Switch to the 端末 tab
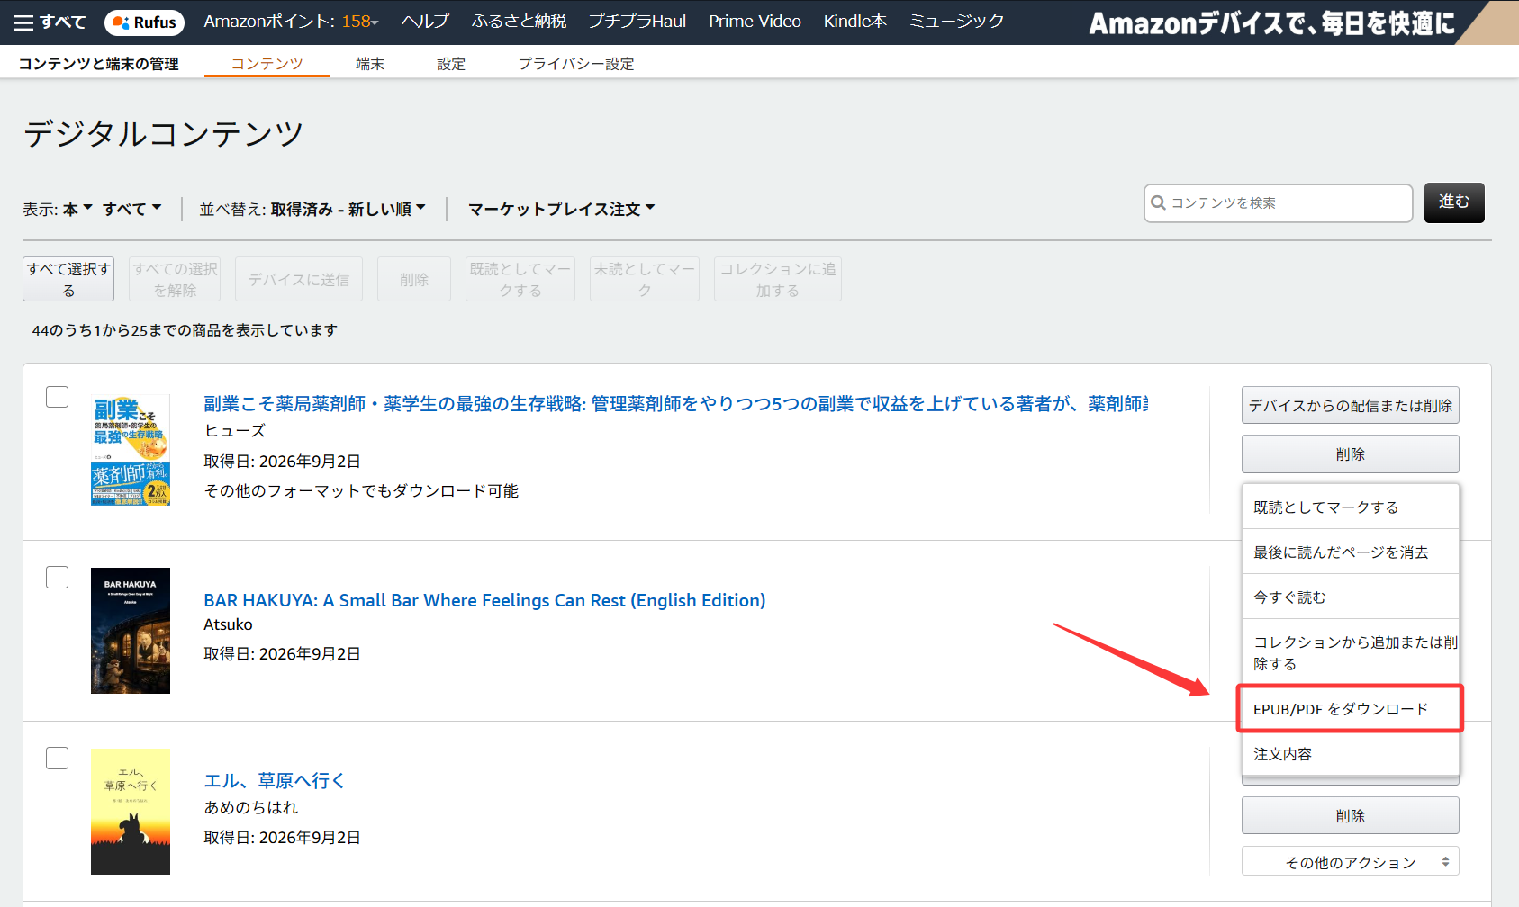This screenshot has width=1519, height=907. (370, 64)
